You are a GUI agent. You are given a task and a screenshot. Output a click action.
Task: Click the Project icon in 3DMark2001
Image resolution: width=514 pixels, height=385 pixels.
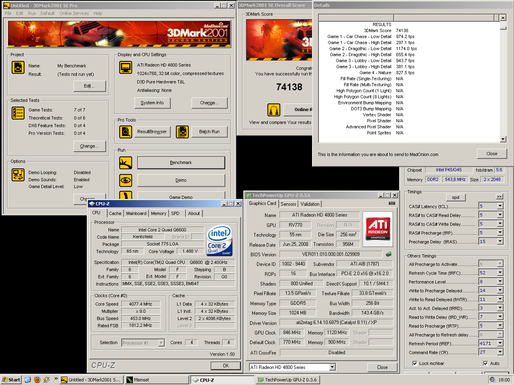18,67
